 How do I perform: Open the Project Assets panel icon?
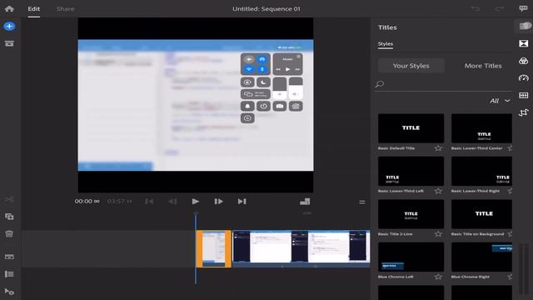point(9,43)
